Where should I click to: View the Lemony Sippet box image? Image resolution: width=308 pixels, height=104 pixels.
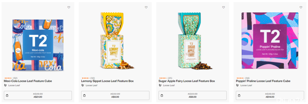click(x=115, y=41)
